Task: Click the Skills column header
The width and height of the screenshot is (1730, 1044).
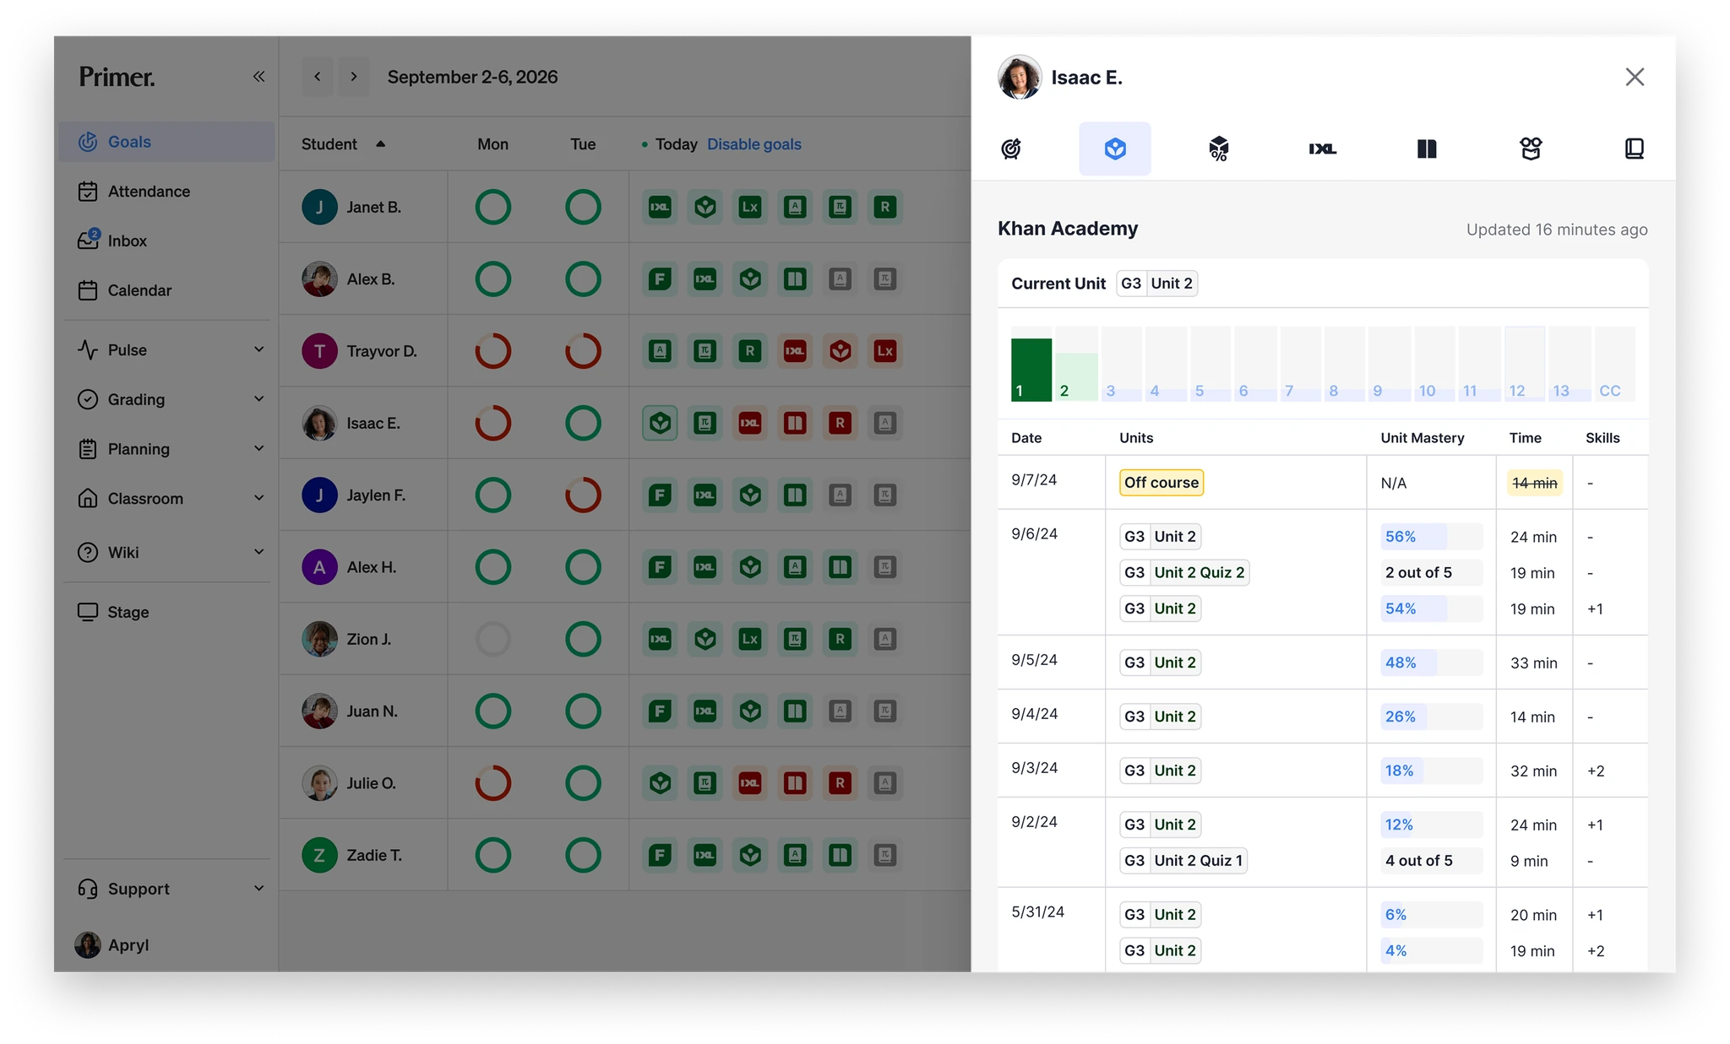Action: (1602, 438)
